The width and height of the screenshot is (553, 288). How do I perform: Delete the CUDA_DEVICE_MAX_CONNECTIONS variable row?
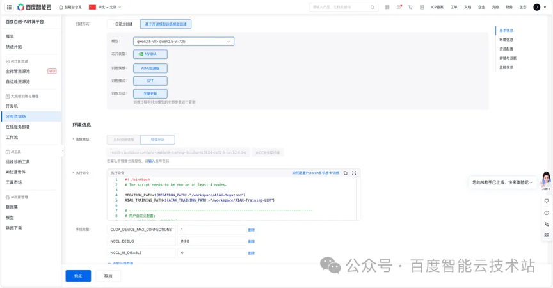tap(251, 230)
